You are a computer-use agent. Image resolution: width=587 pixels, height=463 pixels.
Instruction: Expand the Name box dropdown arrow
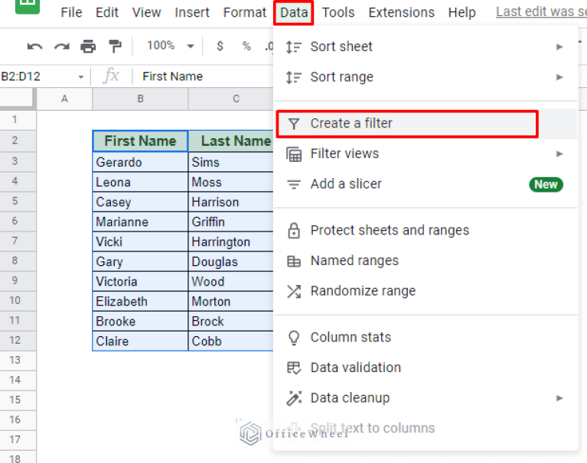coord(80,76)
